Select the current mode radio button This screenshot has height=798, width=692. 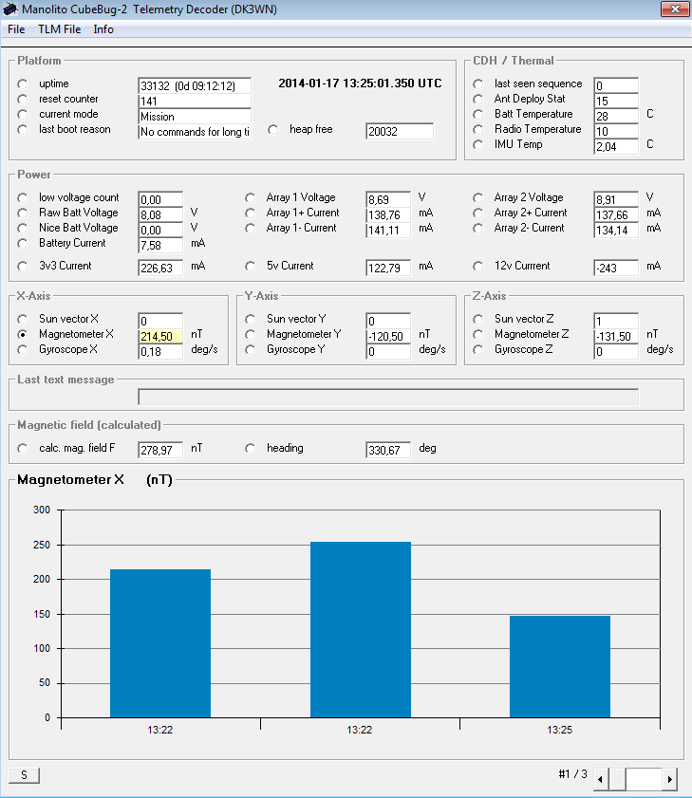coord(23,115)
